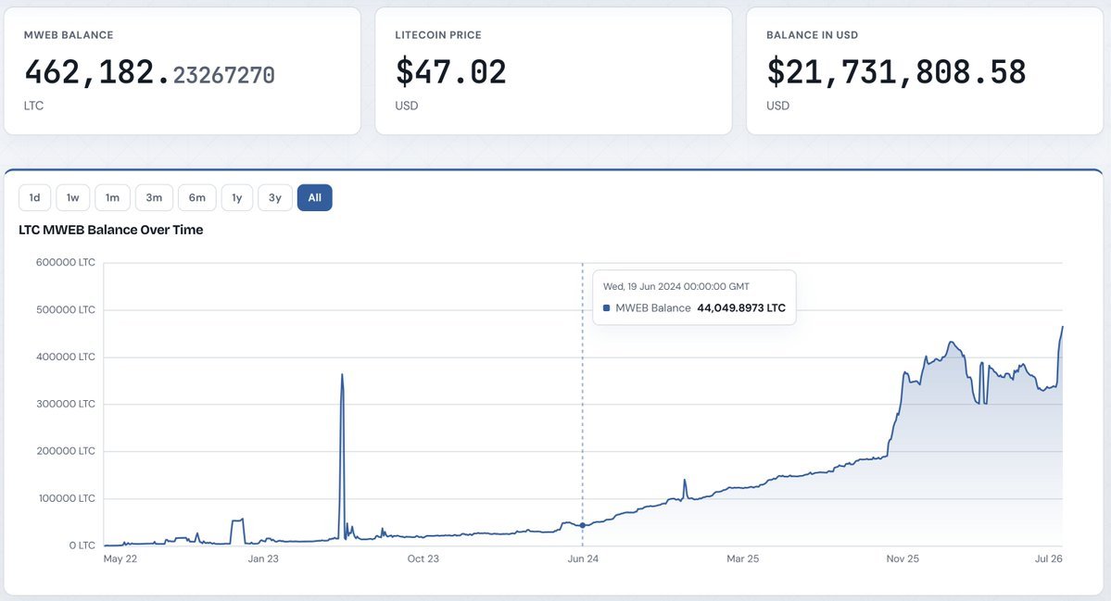Click the LTC unit under MWEB balance

[34, 106]
